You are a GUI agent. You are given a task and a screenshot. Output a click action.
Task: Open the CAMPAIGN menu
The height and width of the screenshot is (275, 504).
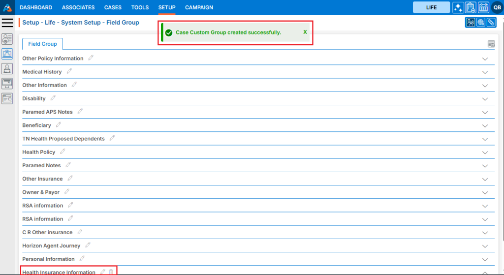coord(199,7)
